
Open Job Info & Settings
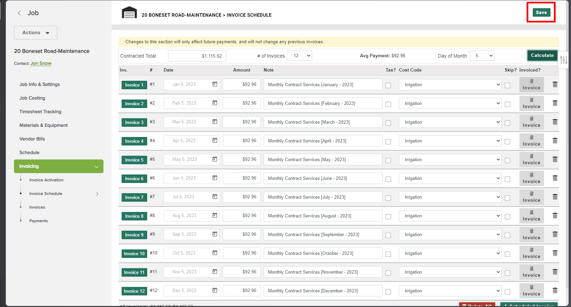click(x=40, y=84)
